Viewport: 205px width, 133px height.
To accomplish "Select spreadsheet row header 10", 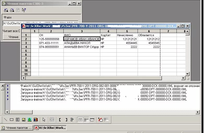I will [26, 70].
